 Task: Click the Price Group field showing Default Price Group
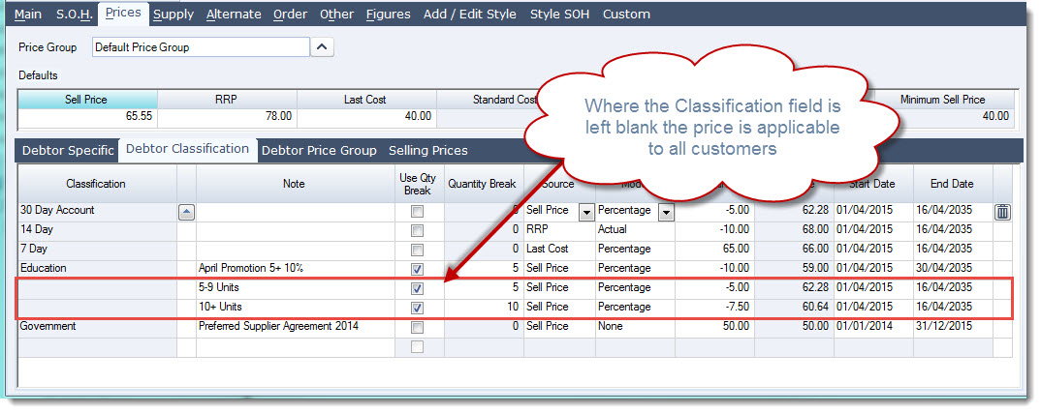(201, 47)
